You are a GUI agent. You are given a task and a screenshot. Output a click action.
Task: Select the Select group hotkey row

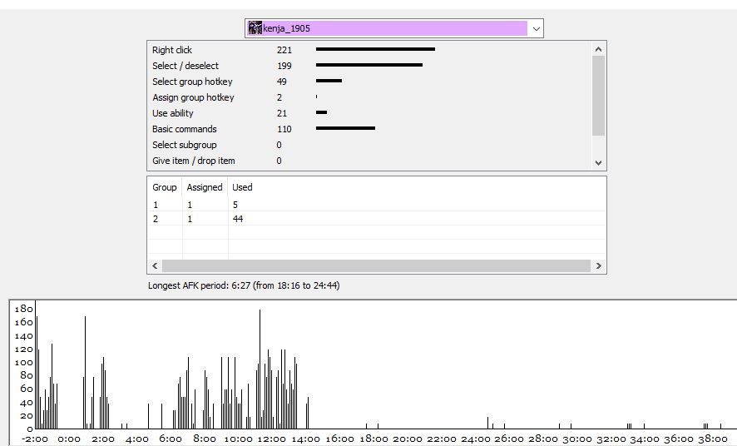click(369, 82)
